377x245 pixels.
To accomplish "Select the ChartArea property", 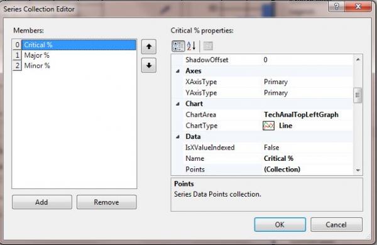I will tap(200, 115).
